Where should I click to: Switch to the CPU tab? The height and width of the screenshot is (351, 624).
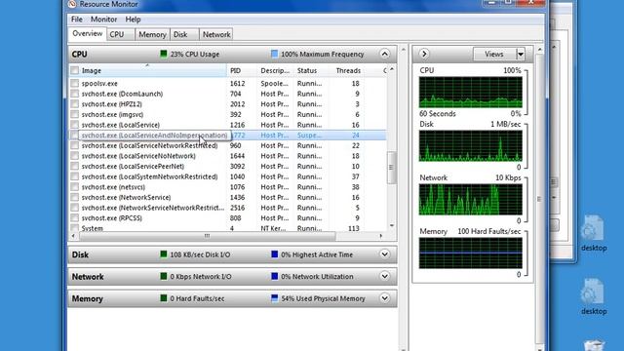pyautogui.click(x=121, y=35)
